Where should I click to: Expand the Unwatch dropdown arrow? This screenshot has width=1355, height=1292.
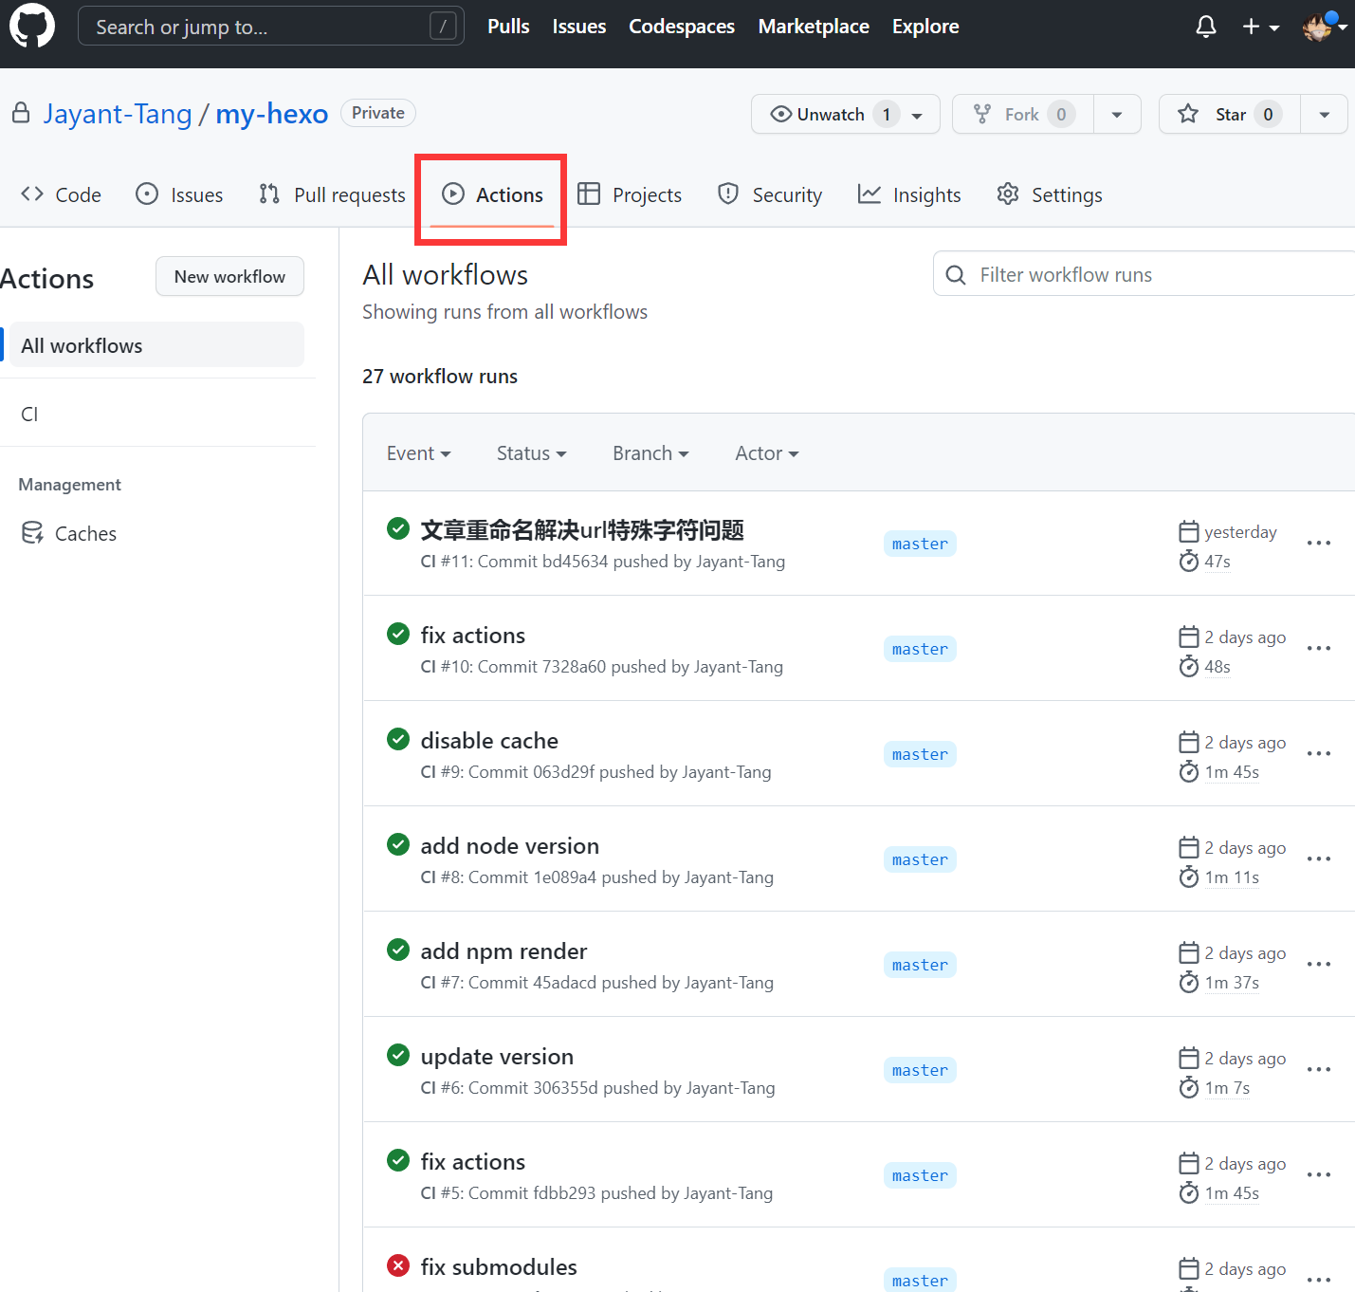tap(918, 115)
